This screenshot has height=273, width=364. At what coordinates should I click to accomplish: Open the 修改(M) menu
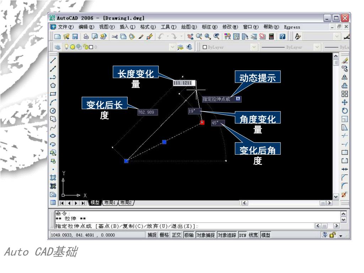coord(230,27)
